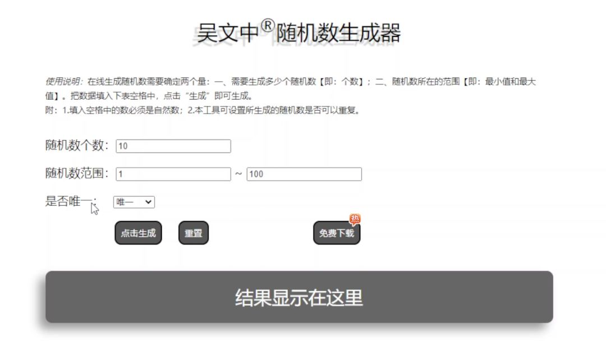Click the 吴文中随机数生成器 page title
Screen dimensions: 606x341
(299, 33)
